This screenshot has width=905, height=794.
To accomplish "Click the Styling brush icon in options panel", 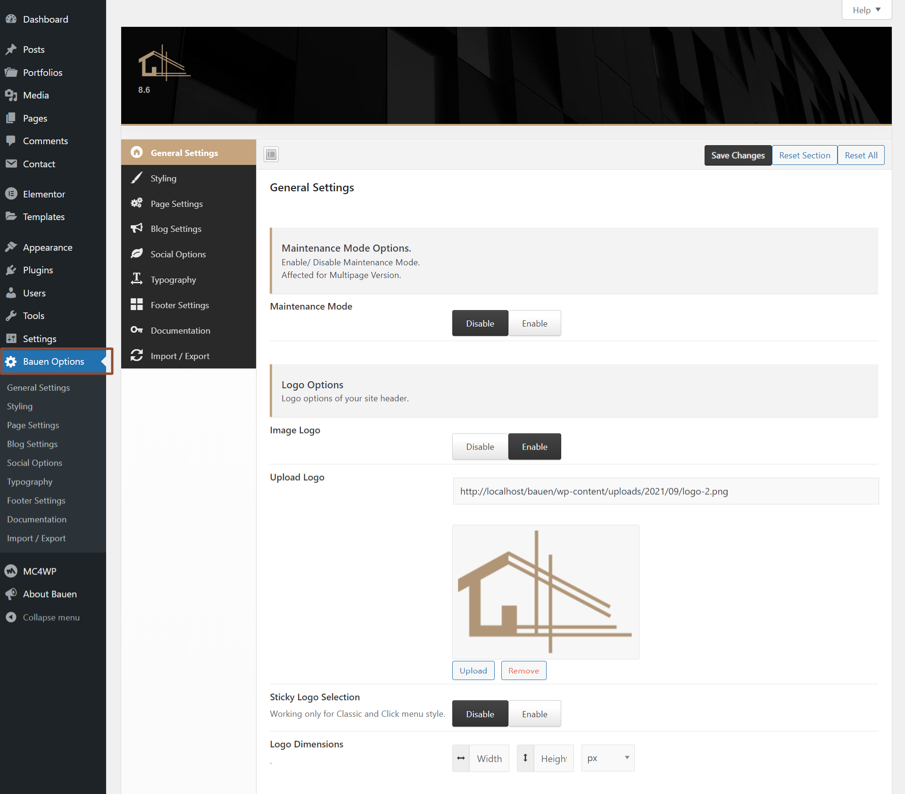I will tap(137, 178).
